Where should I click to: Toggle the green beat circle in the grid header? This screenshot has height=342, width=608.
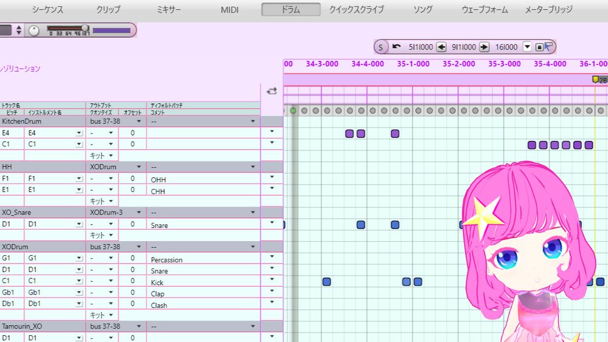click(x=293, y=111)
